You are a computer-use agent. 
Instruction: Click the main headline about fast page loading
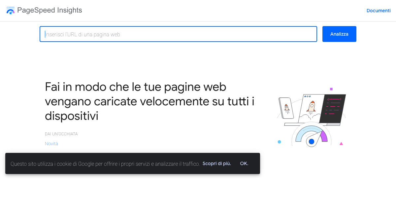tap(149, 101)
